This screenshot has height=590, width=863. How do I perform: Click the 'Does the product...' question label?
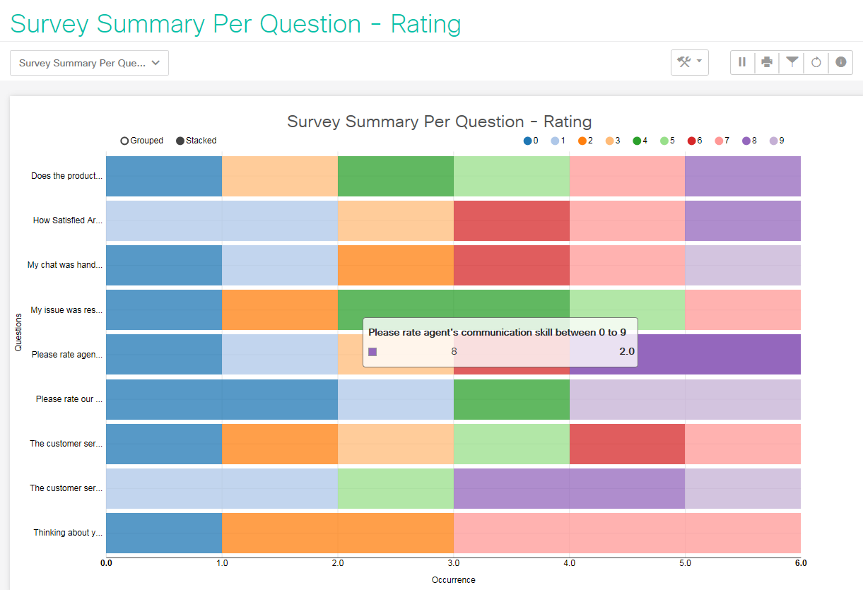[66, 176]
